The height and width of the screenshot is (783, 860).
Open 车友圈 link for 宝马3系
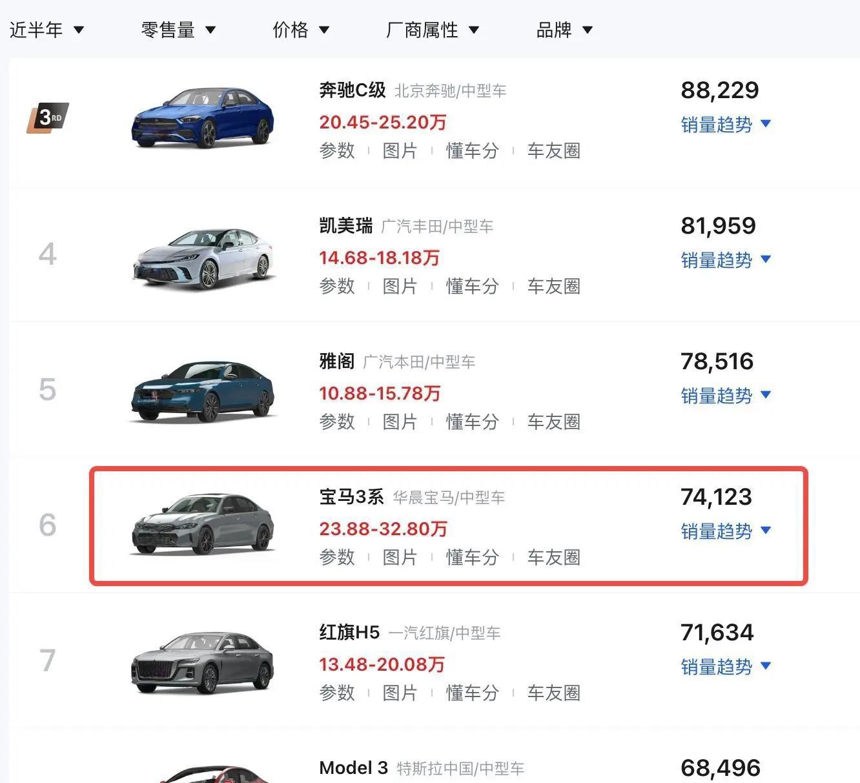[554, 557]
